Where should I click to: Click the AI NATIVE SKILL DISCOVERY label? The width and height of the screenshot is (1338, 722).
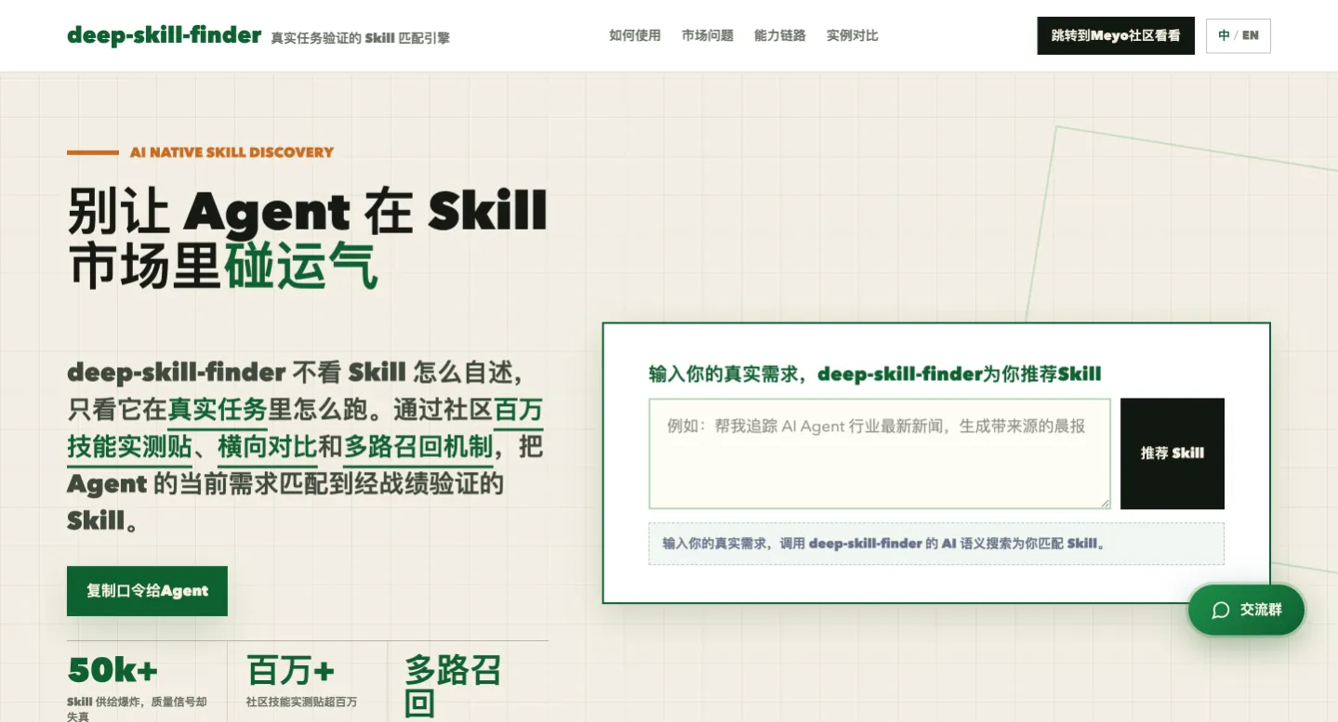pos(232,152)
